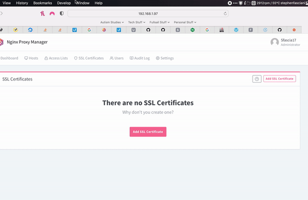
Task: Click the Honey extension icon in toolbar
Action: 43,13
